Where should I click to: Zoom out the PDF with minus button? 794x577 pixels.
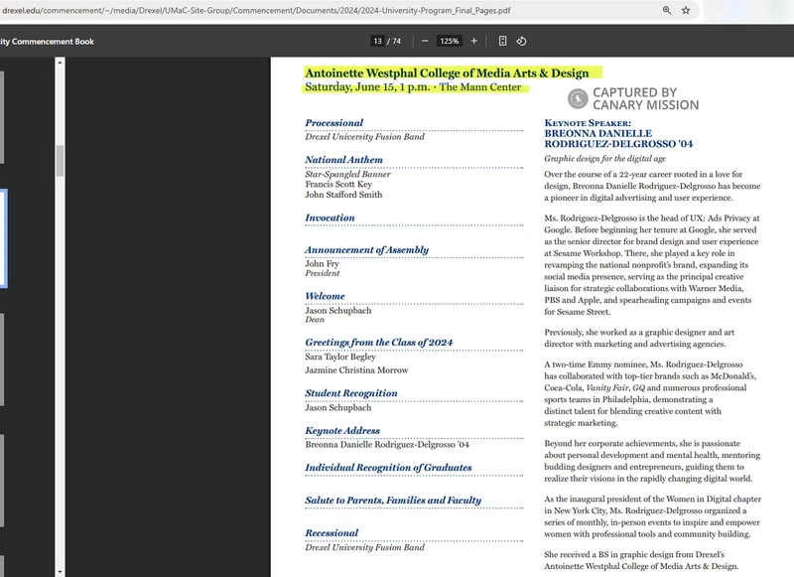click(x=425, y=41)
